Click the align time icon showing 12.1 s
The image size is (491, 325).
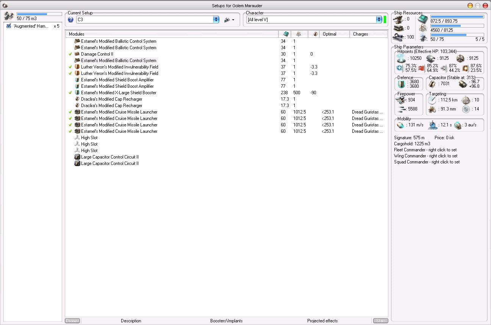[x=433, y=125]
